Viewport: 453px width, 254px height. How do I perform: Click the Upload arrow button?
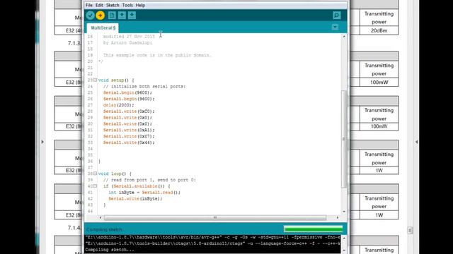point(101,16)
